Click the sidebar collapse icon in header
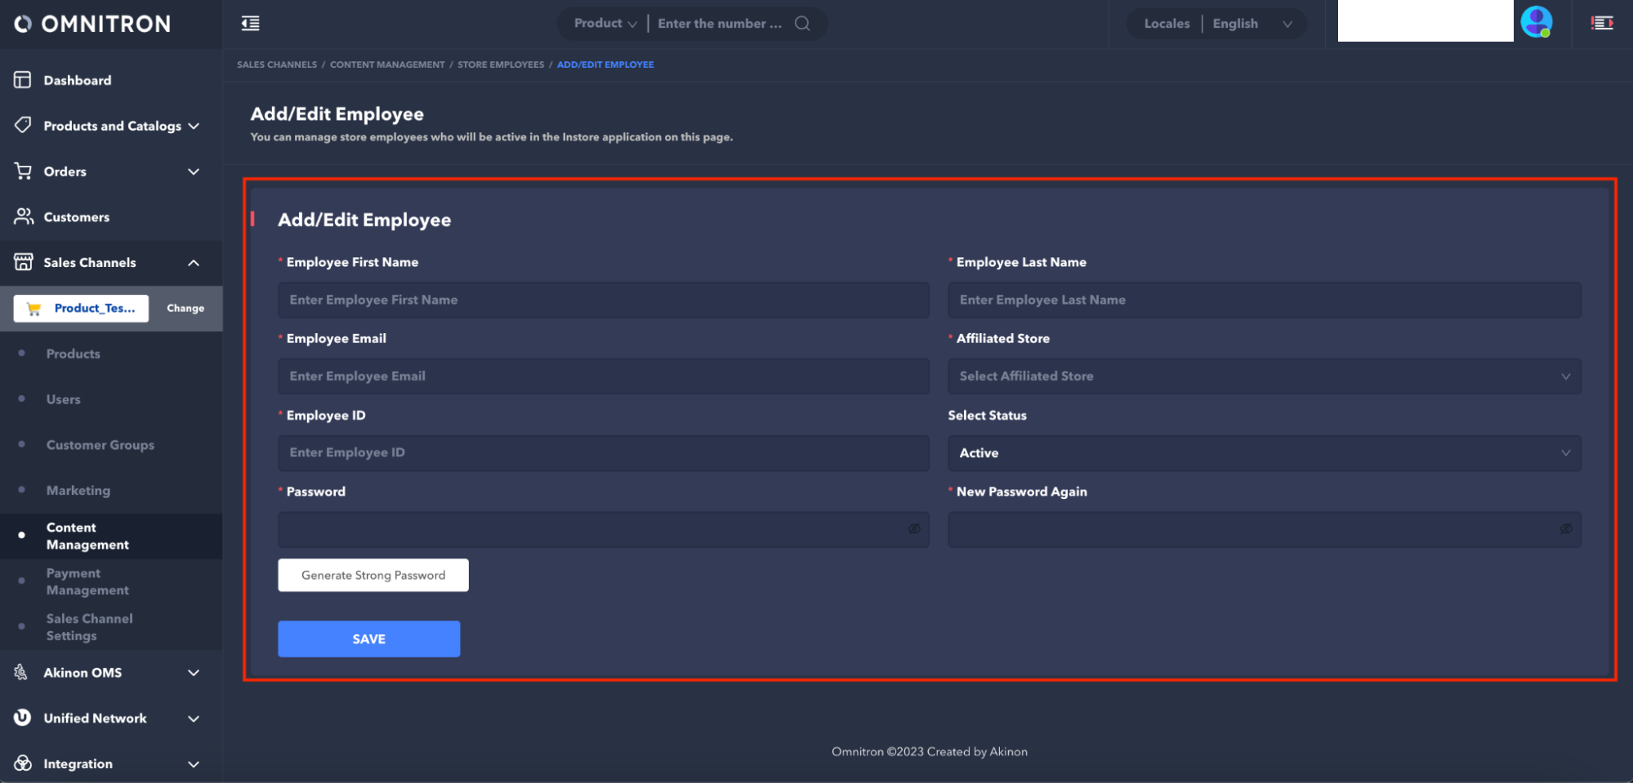 [251, 24]
